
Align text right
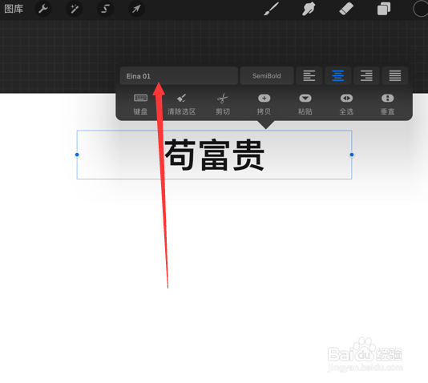tap(366, 76)
